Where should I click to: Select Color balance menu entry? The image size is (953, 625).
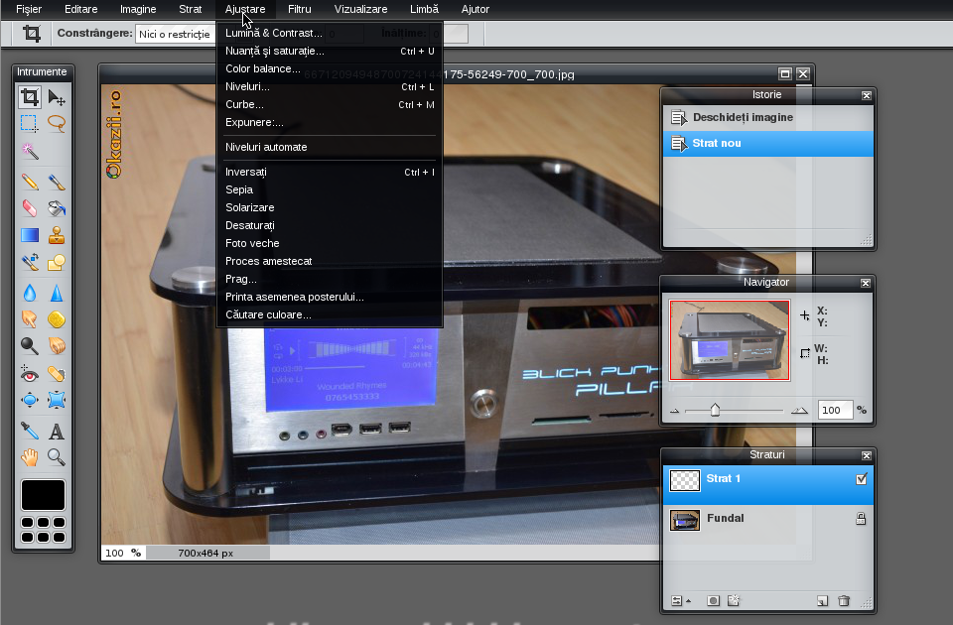pyautogui.click(x=330, y=68)
